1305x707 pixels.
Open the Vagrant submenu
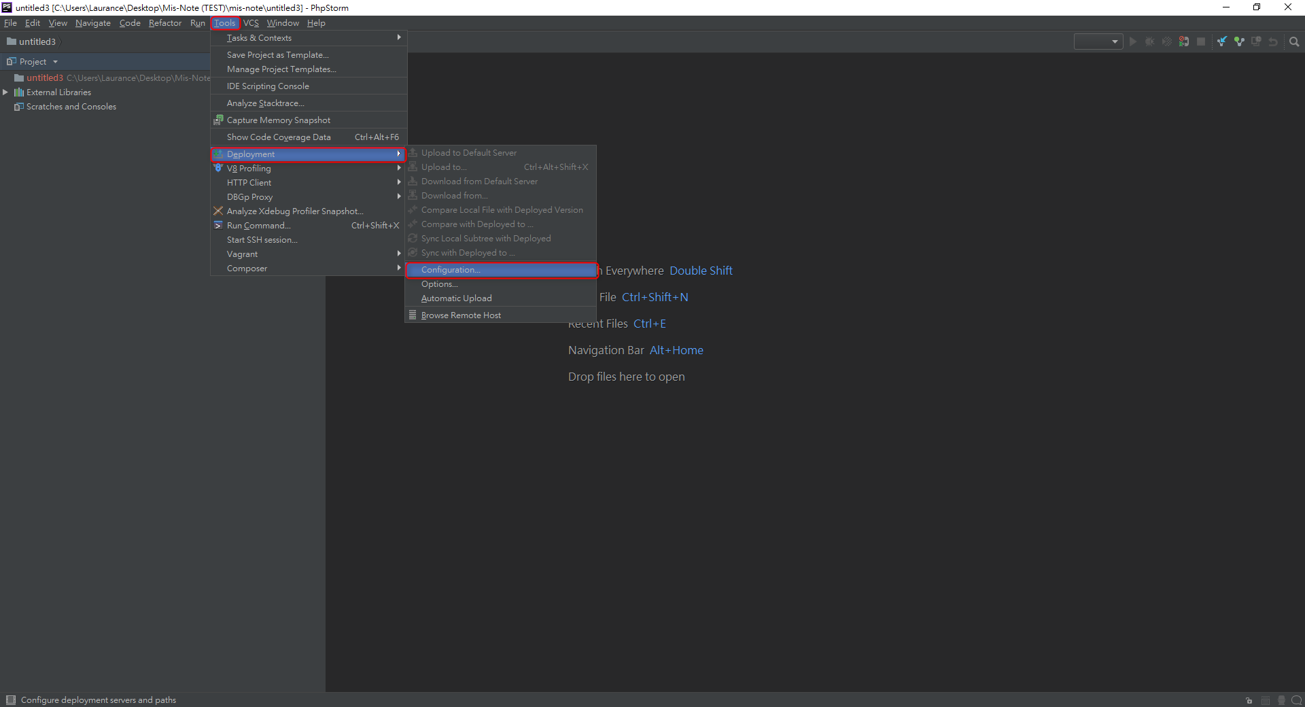coord(309,254)
